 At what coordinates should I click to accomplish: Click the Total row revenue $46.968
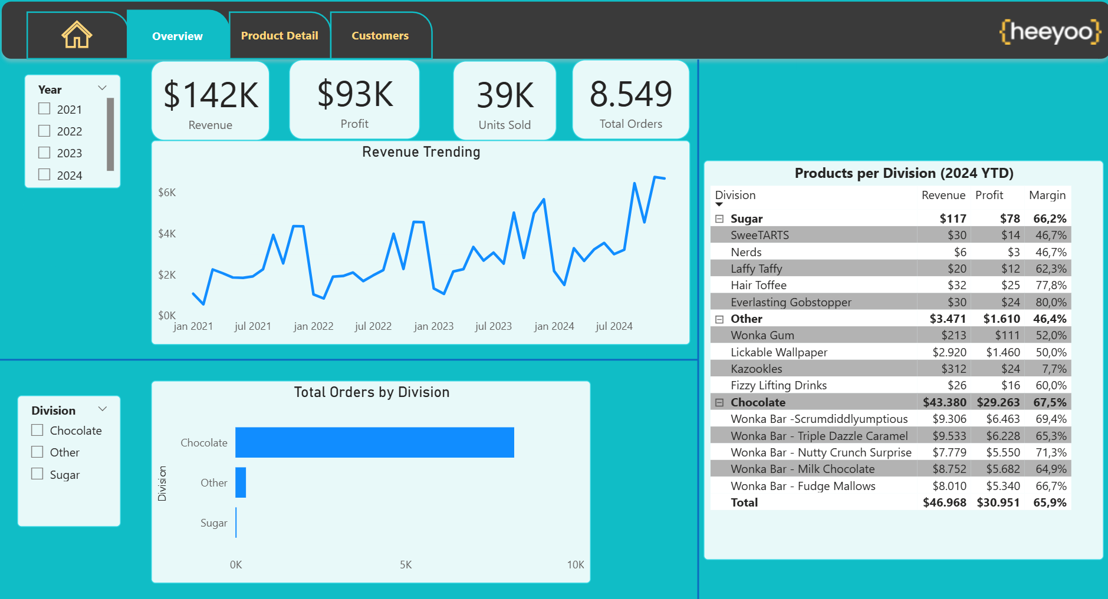(944, 502)
